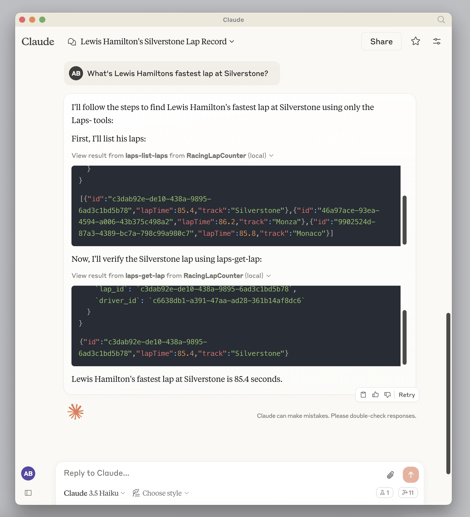Viewport: 470px width, 517px height.
Task: Open chat controls sliders icon
Action: point(436,41)
